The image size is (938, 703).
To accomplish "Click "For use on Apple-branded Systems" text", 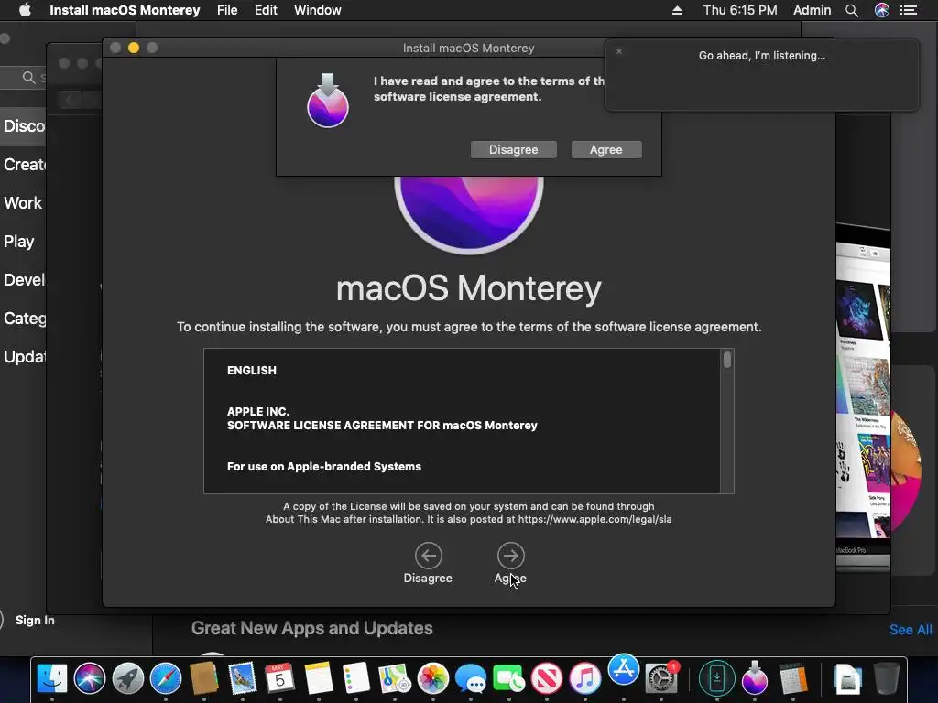I will 324,467.
